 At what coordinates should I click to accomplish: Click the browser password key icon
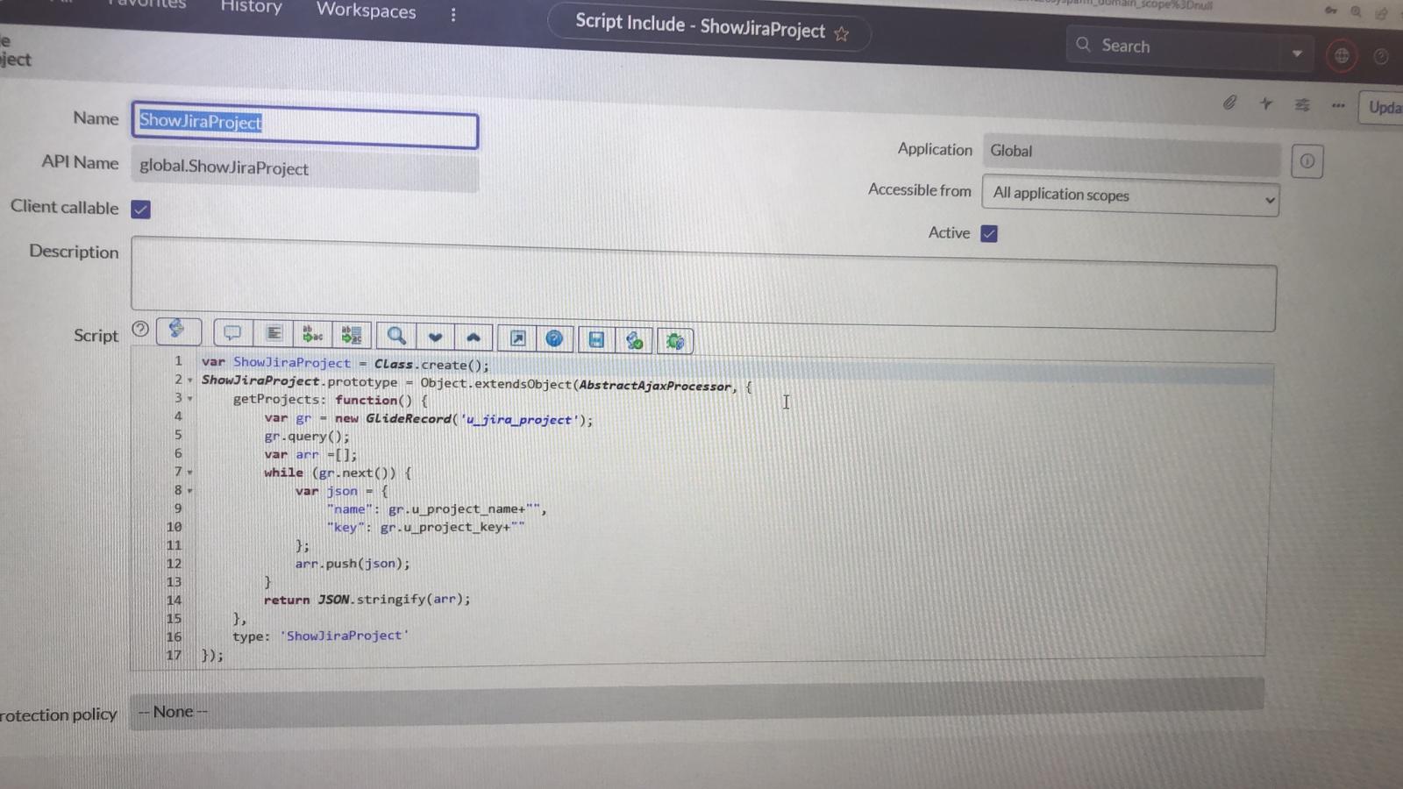click(1331, 11)
